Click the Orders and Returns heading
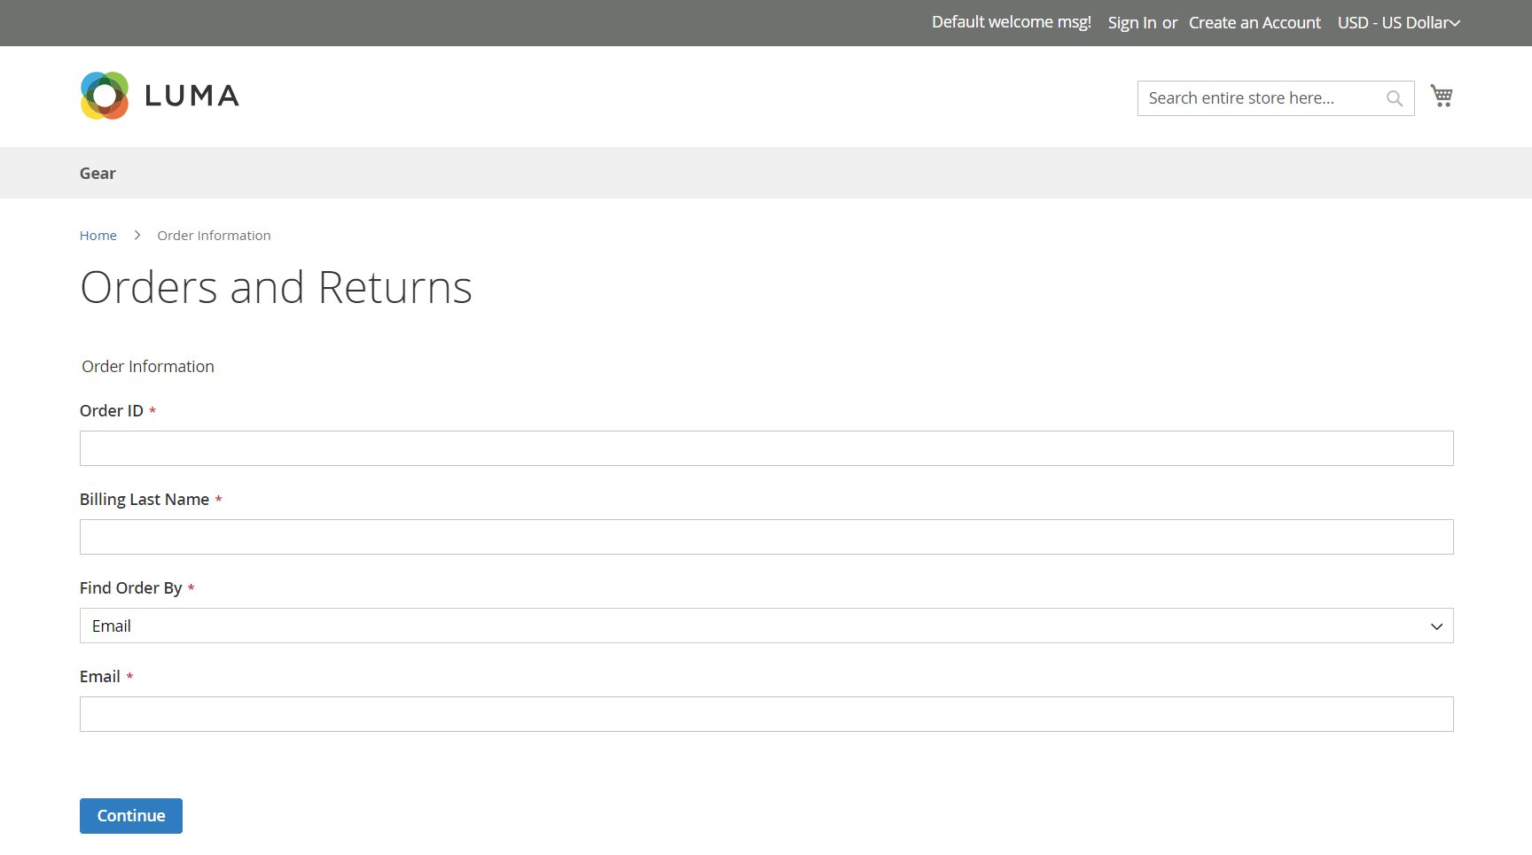This screenshot has width=1532, height=855. 277,287
